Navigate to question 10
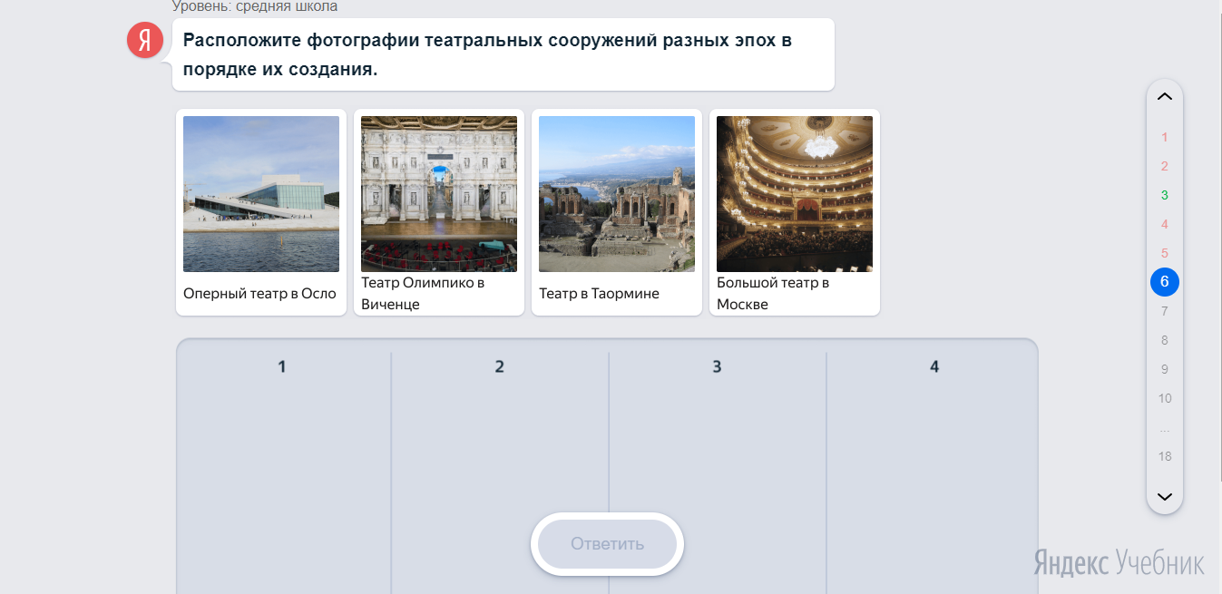 (x=1165, y=399)
